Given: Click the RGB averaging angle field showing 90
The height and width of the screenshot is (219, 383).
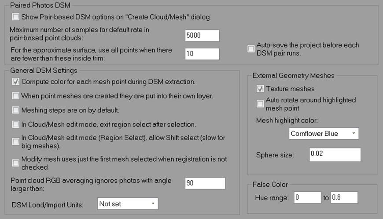Looking at the screenshot, I should [205, 183].
